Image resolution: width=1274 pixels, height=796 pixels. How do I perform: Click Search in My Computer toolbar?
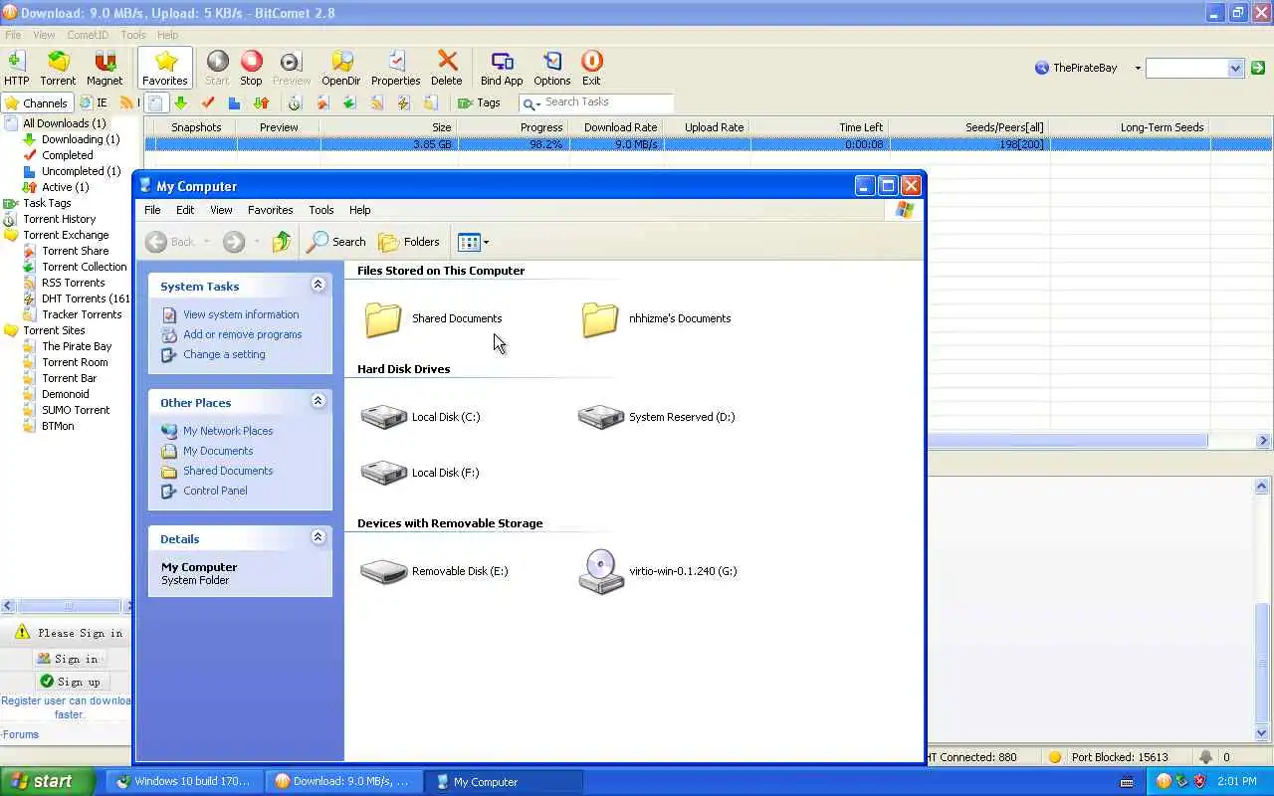point(336,242)
